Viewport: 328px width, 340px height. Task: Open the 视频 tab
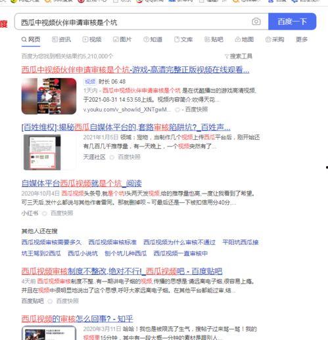92,39
